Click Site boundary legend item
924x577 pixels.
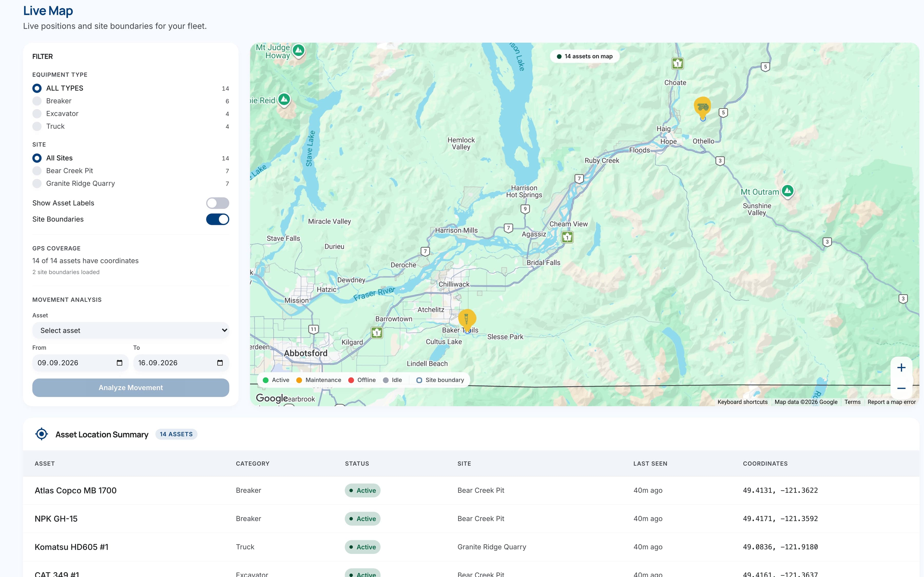coord(440,380)
